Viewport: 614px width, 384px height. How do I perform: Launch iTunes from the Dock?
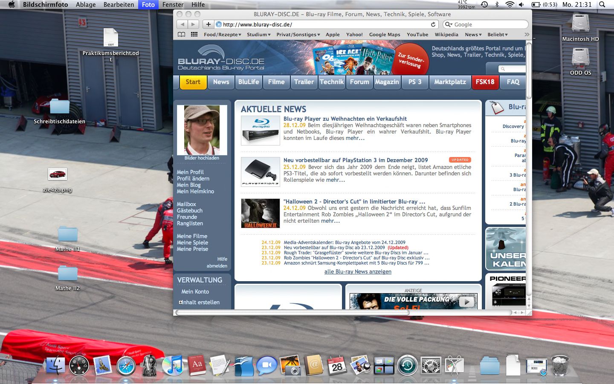[172, 366]
